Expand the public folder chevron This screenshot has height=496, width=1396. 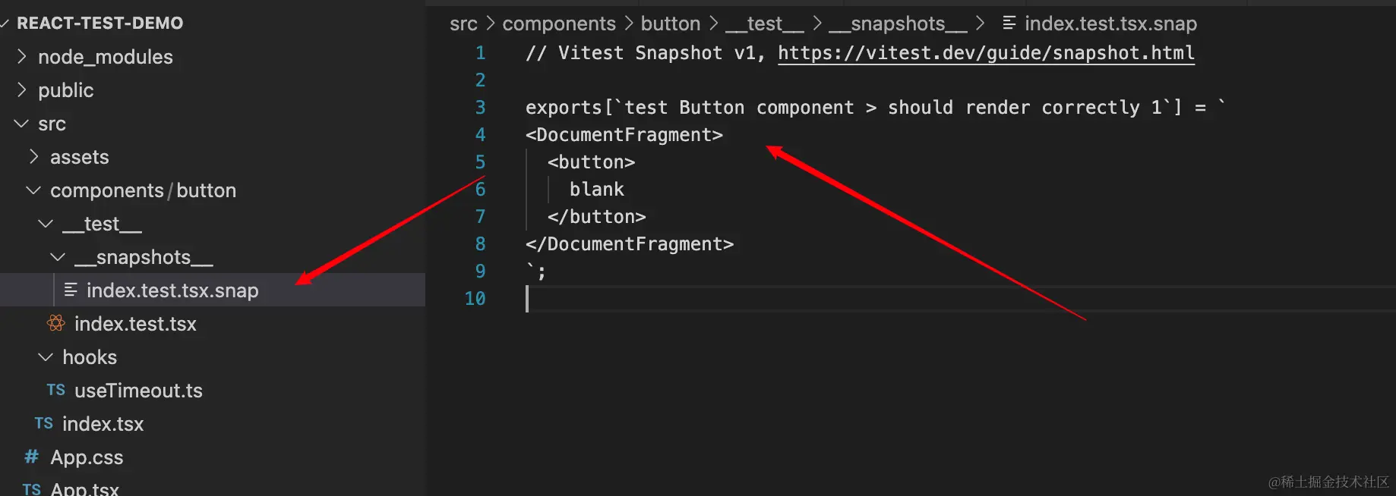[x=22, y=90]
